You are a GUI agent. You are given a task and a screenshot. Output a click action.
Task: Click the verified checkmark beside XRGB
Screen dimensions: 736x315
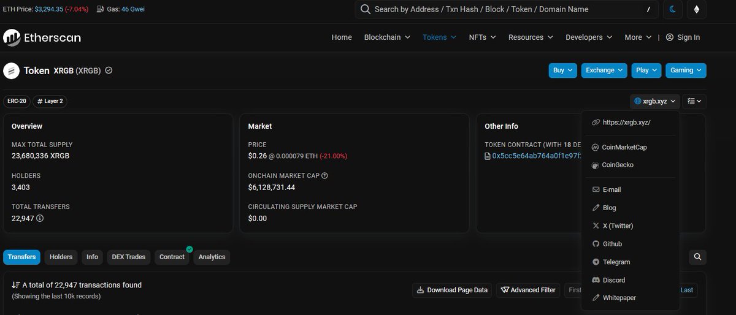(x=109, y=70)
